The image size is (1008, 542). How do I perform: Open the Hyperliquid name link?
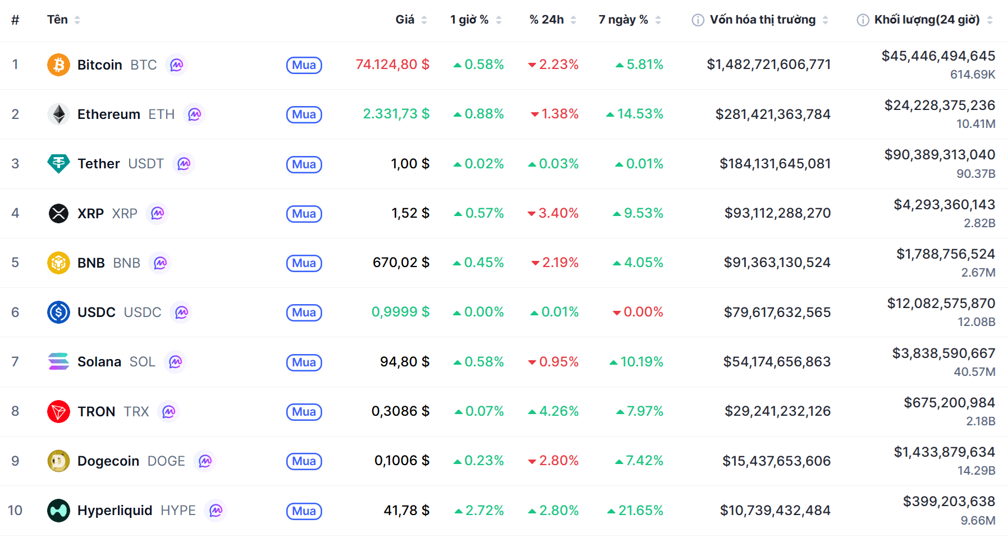point(115,511)
